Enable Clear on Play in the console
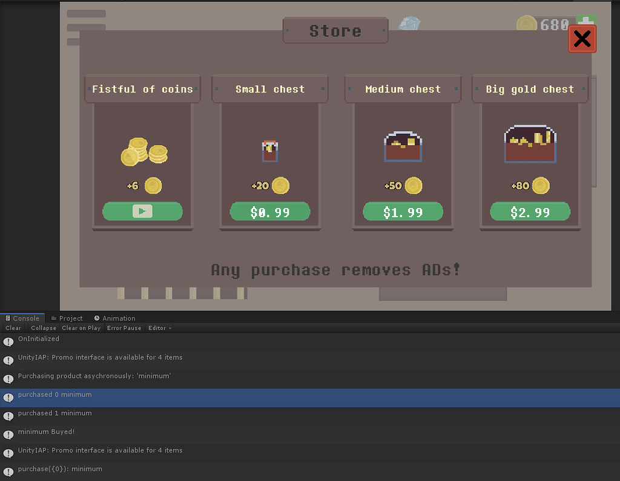 click(81, 327)
